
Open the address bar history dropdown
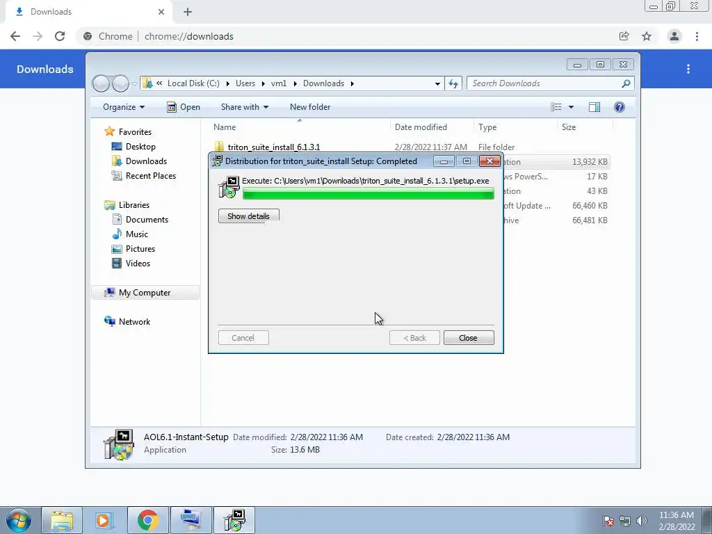(437, 83)
